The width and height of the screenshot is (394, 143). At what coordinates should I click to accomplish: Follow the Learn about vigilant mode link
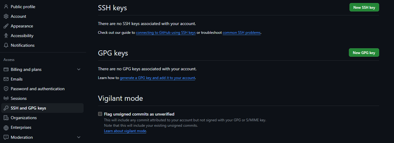[x=125, y=131]
